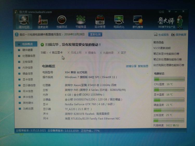Click 独立显卡 feature indicator
Screen dimensions: 195x146
56,53
